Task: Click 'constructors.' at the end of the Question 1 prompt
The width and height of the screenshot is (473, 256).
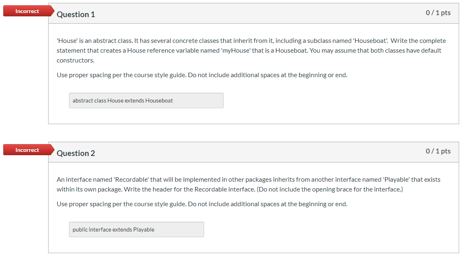Action: coord(76,60)
